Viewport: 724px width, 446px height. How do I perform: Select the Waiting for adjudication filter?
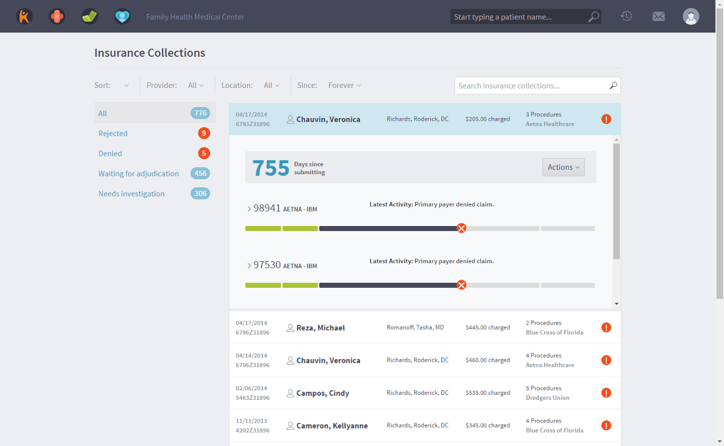click(x=139, y=174)
